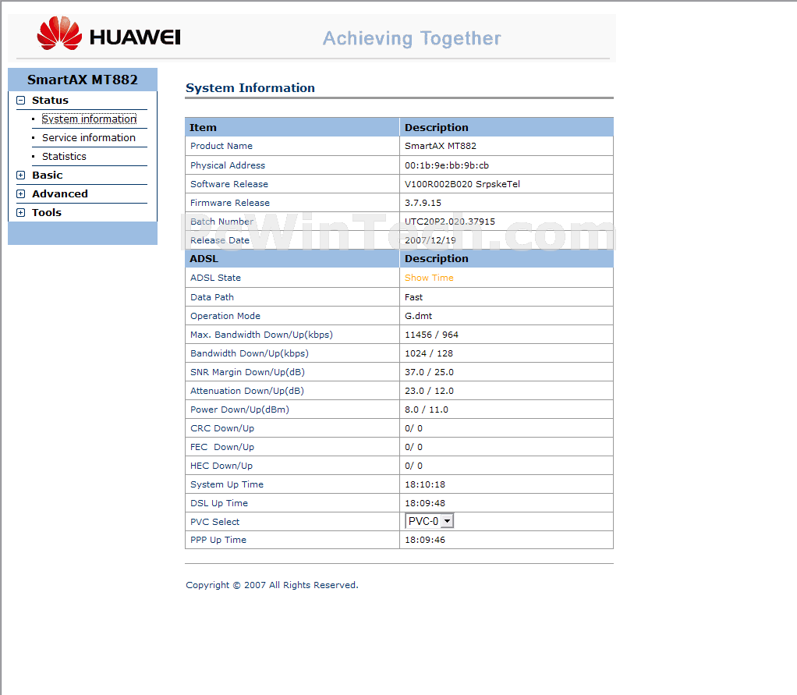This screenshot has width=797, height=695.
Task: Open the Statistics page
Action: (64, 157)
